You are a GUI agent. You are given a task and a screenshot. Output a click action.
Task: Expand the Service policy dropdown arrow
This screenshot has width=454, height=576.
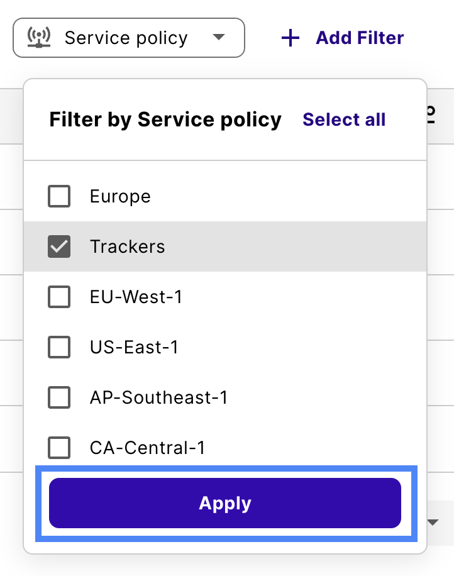[219, 37]
